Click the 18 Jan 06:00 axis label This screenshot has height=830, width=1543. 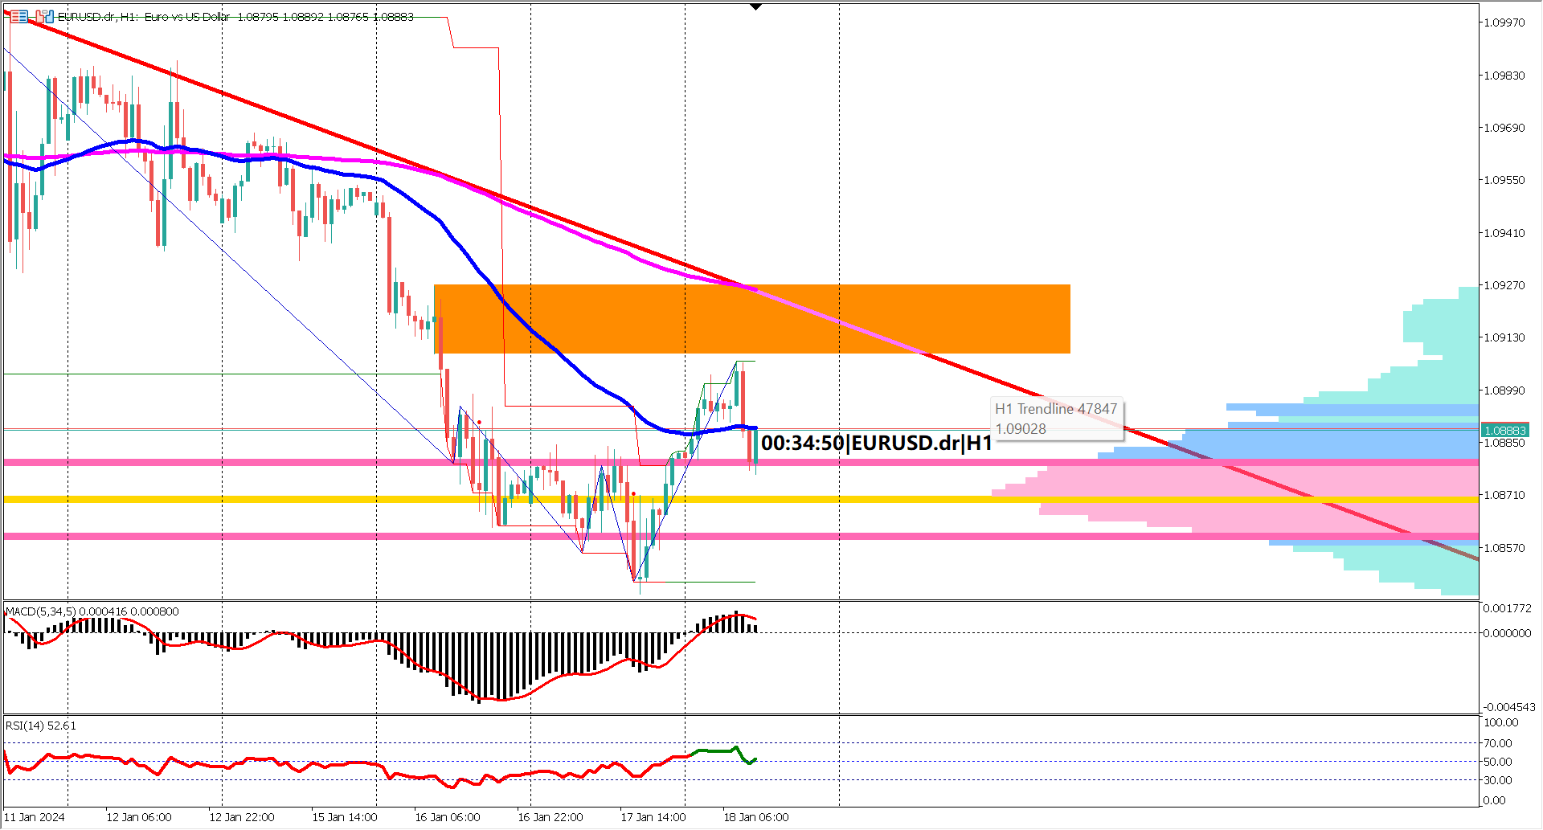point(756,816)
